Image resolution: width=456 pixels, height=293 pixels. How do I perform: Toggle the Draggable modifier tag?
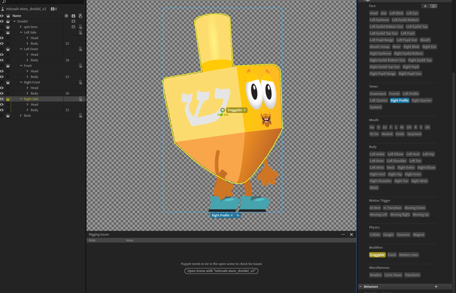pos(377,255)
